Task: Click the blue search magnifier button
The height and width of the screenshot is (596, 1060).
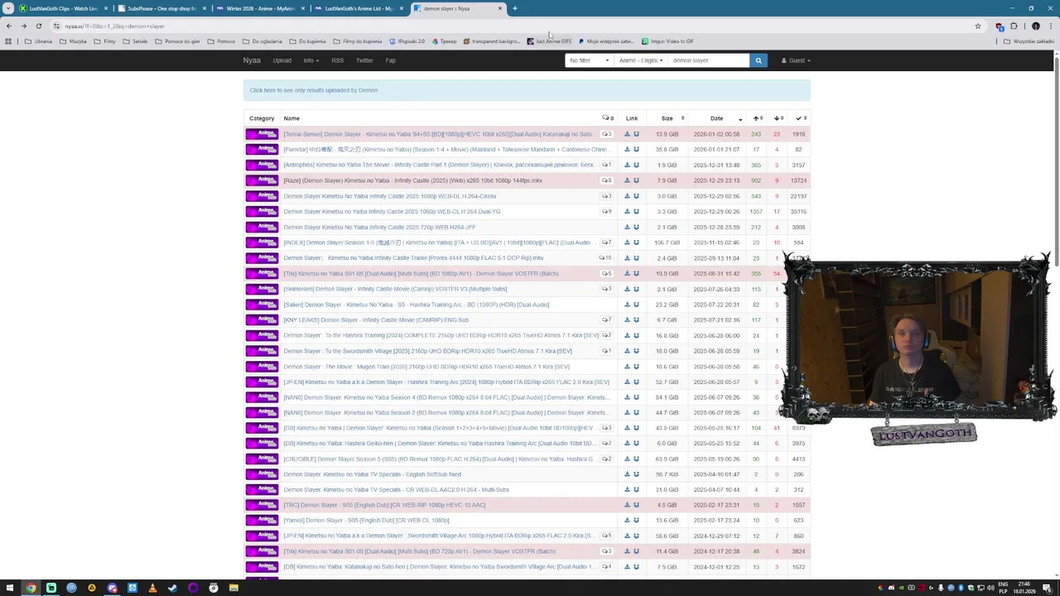Action: (758, 60)
